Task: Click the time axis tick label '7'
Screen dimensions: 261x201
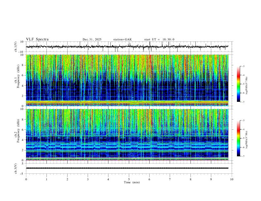Action: pyautogui.click(x=170, y=179)
